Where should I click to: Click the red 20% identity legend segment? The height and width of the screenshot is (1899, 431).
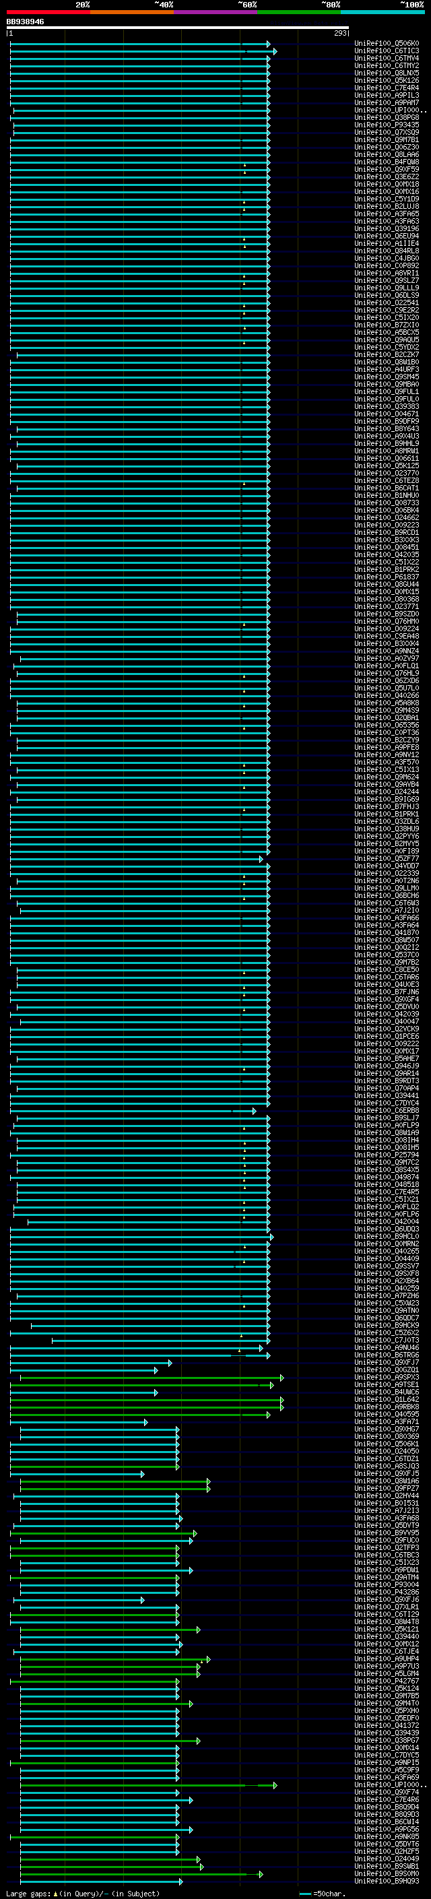48,12
